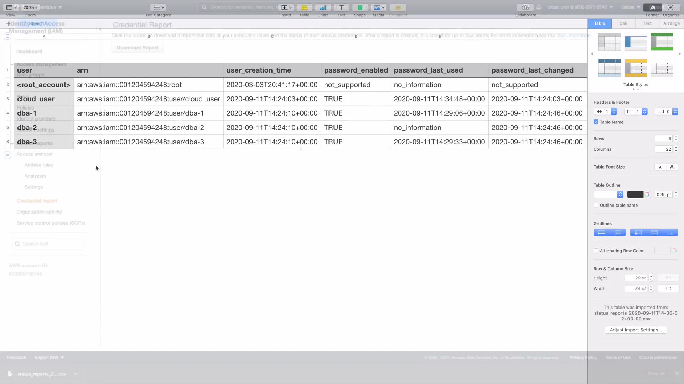Click the Adjust Import Settings button

[x=636, y=330]
